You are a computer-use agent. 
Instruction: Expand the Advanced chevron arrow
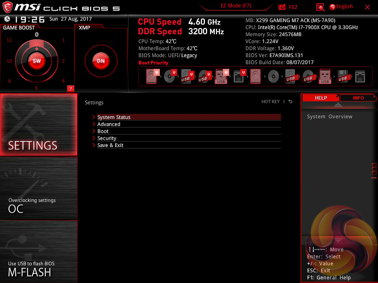94,124
